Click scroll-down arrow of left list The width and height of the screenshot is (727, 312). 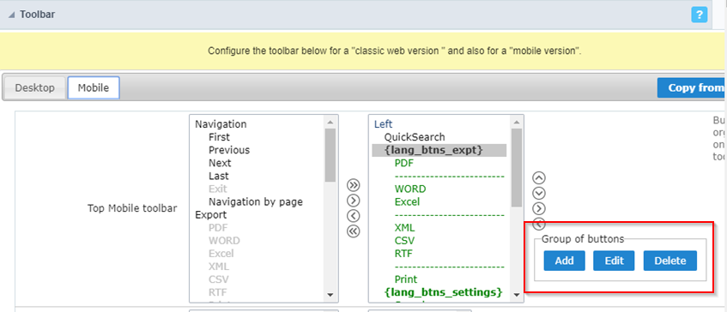pos(330,295)
